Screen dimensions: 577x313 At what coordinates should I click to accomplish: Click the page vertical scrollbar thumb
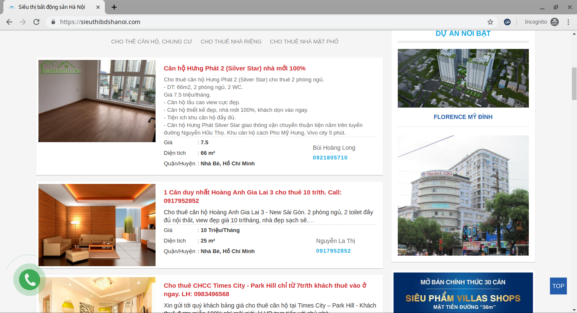(574, 83)
